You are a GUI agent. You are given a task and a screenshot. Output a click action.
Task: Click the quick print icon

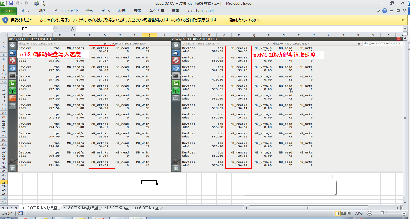point(36,4)
